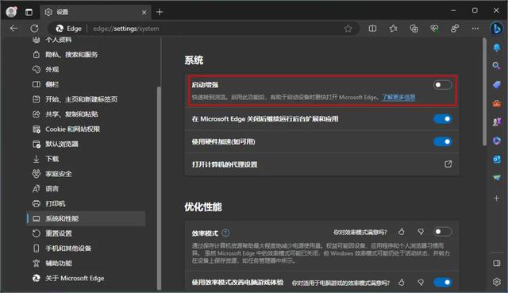Open the tab actions menu icon

[29, 12]
